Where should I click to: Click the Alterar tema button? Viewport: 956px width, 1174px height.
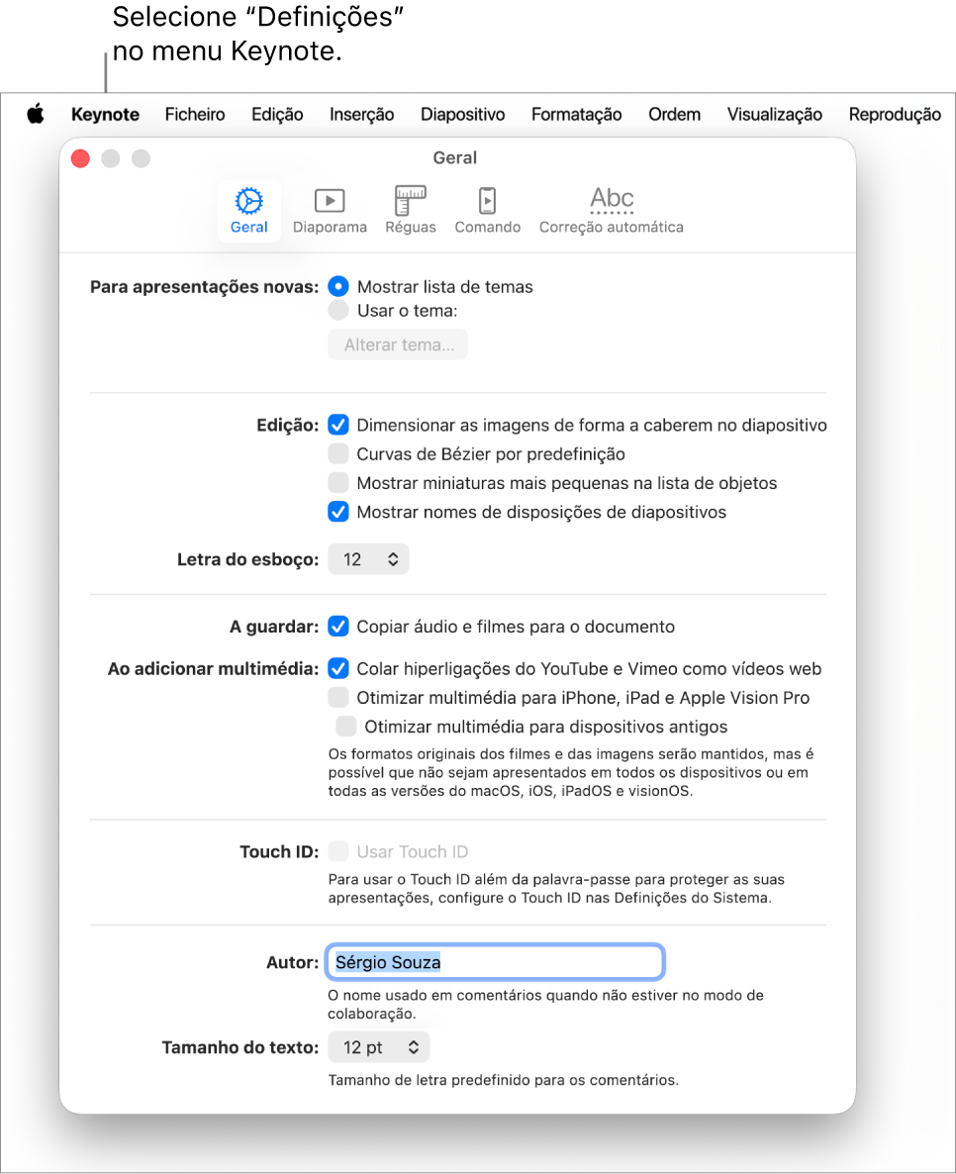398,344
